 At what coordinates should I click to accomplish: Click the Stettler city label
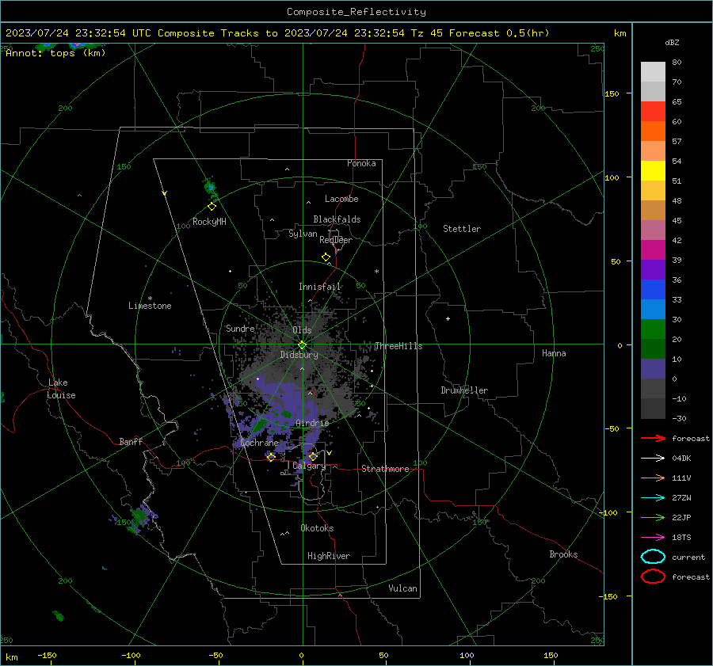(462, 229)
